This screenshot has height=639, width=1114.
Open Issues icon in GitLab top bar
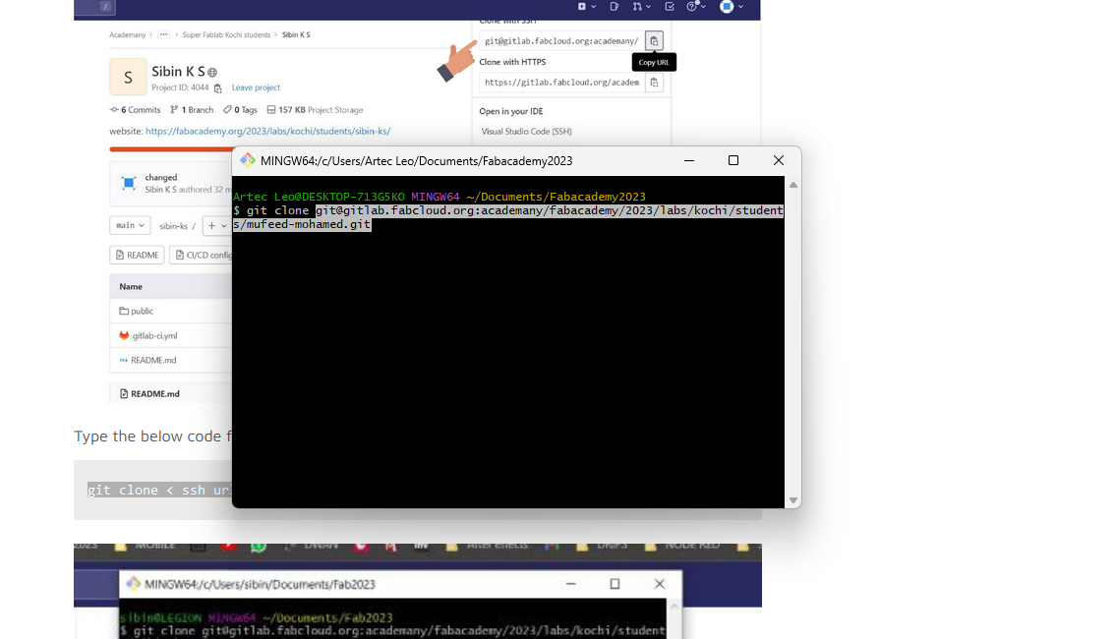[614, 6]
